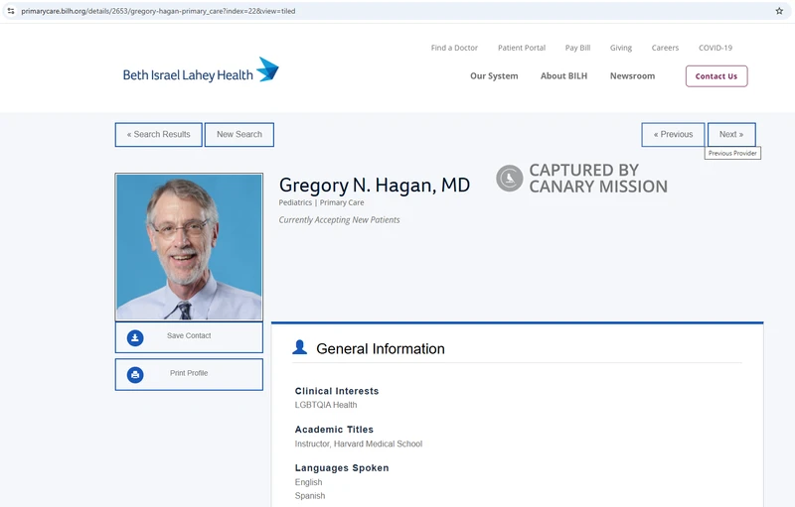Click the name Gregory N. Hagan, MD

tap(375, 186)
